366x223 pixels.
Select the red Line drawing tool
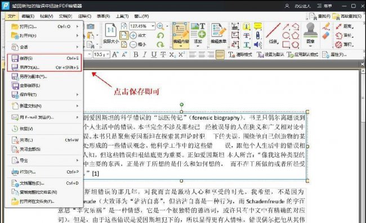[273, 33]
